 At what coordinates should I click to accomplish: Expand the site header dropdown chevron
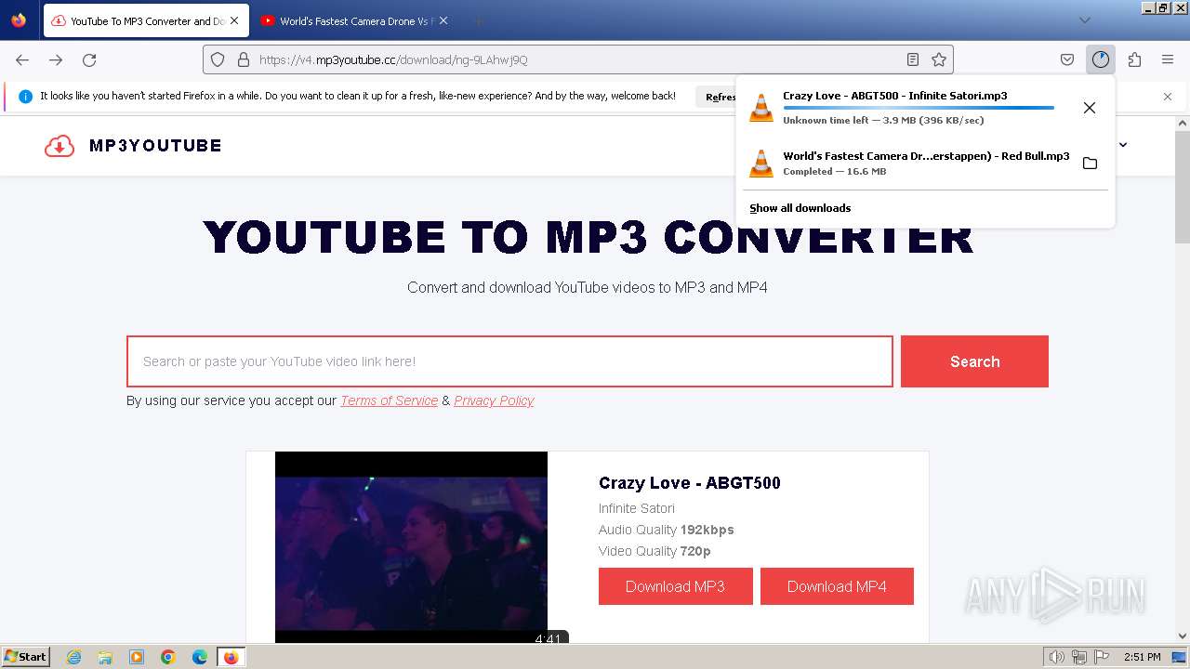[x=1123, y=145]
